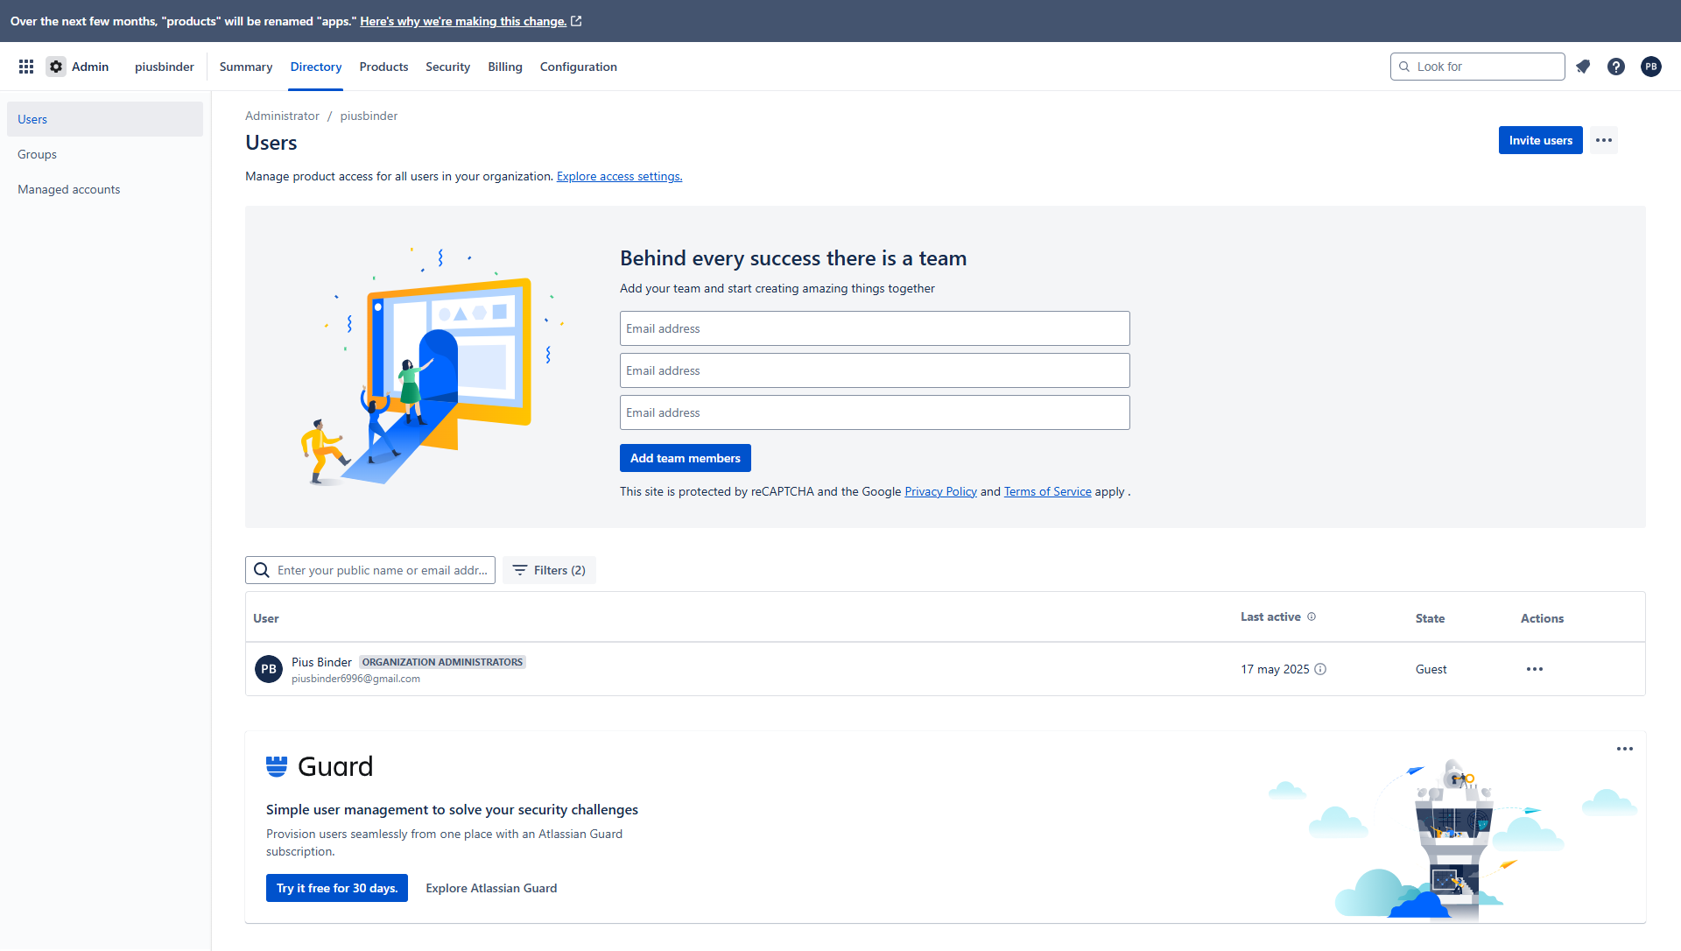Open the Guard card more options menu

point(1625,749)
